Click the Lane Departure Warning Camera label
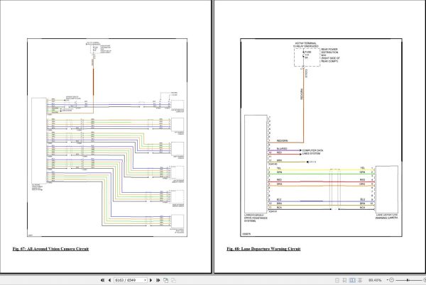 coord(387,216)
